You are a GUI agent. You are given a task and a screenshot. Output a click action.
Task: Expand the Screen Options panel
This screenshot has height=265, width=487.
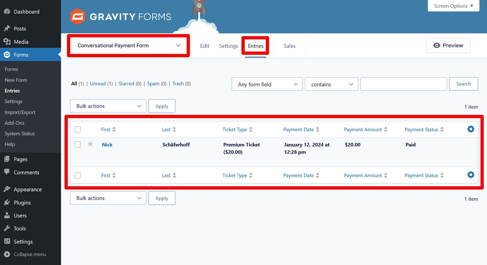(x=454, y=6)
